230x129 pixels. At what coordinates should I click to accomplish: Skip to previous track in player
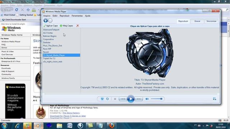pos(123,99)
